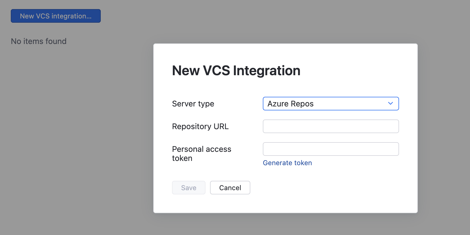The width and height of the screenshot is (470, 235).
Task: Click the chevron arrow in Server type selector
Action: point(391,104)
